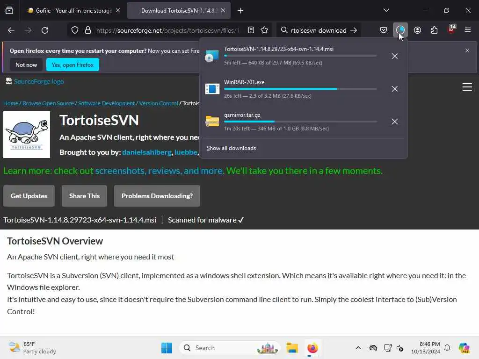Image resolution: width=479 pixels, height=359 pixels.
Task: Click the site padlock security icon
Action: coord(88,30)
